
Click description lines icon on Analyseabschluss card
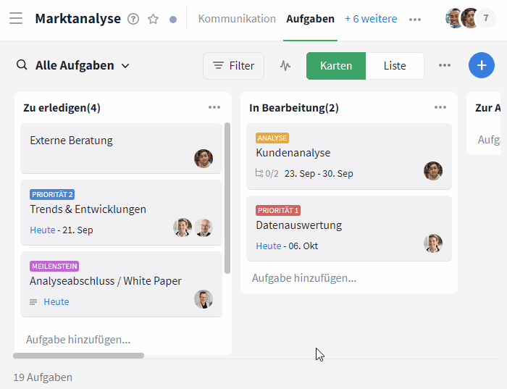[x=33, y=302]
